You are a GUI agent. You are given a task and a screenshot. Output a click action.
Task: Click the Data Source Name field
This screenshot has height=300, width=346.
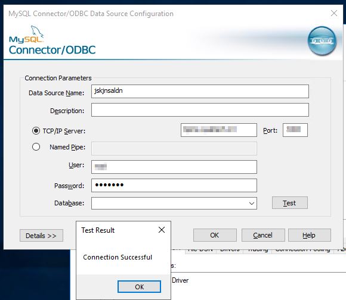click(200, 91)
